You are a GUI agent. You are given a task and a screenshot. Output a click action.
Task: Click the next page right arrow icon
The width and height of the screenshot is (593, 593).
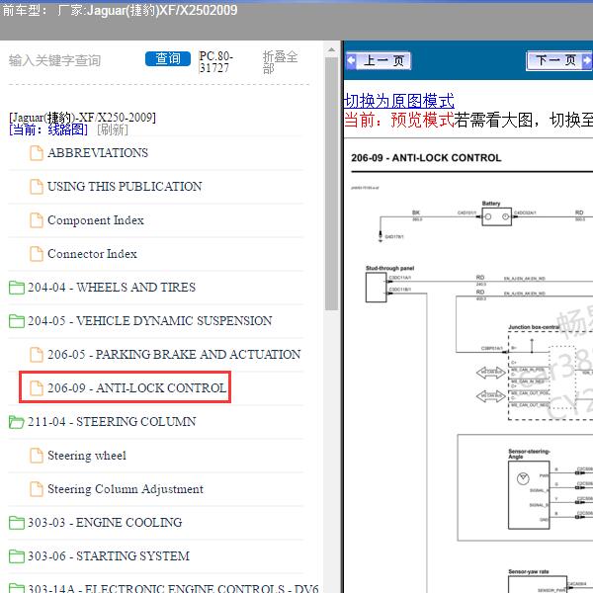click(586, 60)
